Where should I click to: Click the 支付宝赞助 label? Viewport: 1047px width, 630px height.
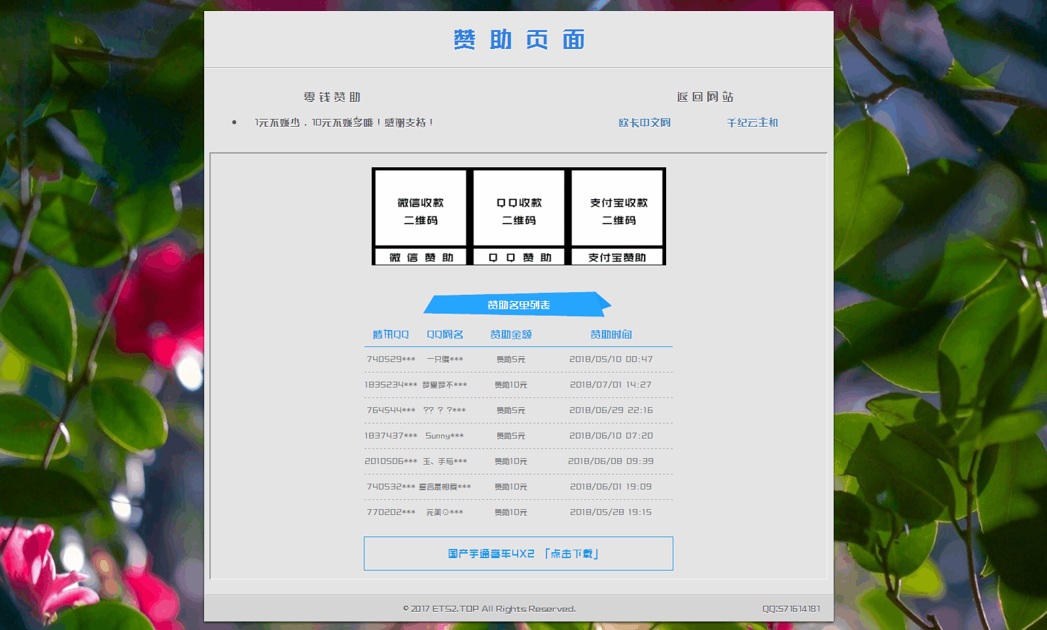(x=617, y=257)
